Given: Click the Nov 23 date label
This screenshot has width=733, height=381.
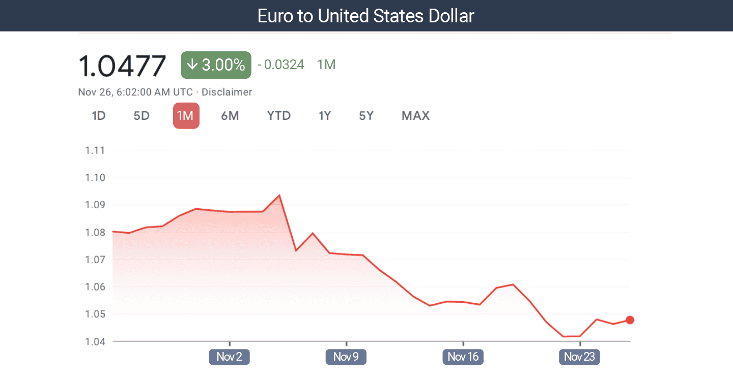Looking at the screenshot, I should click(x=580, y=357).
